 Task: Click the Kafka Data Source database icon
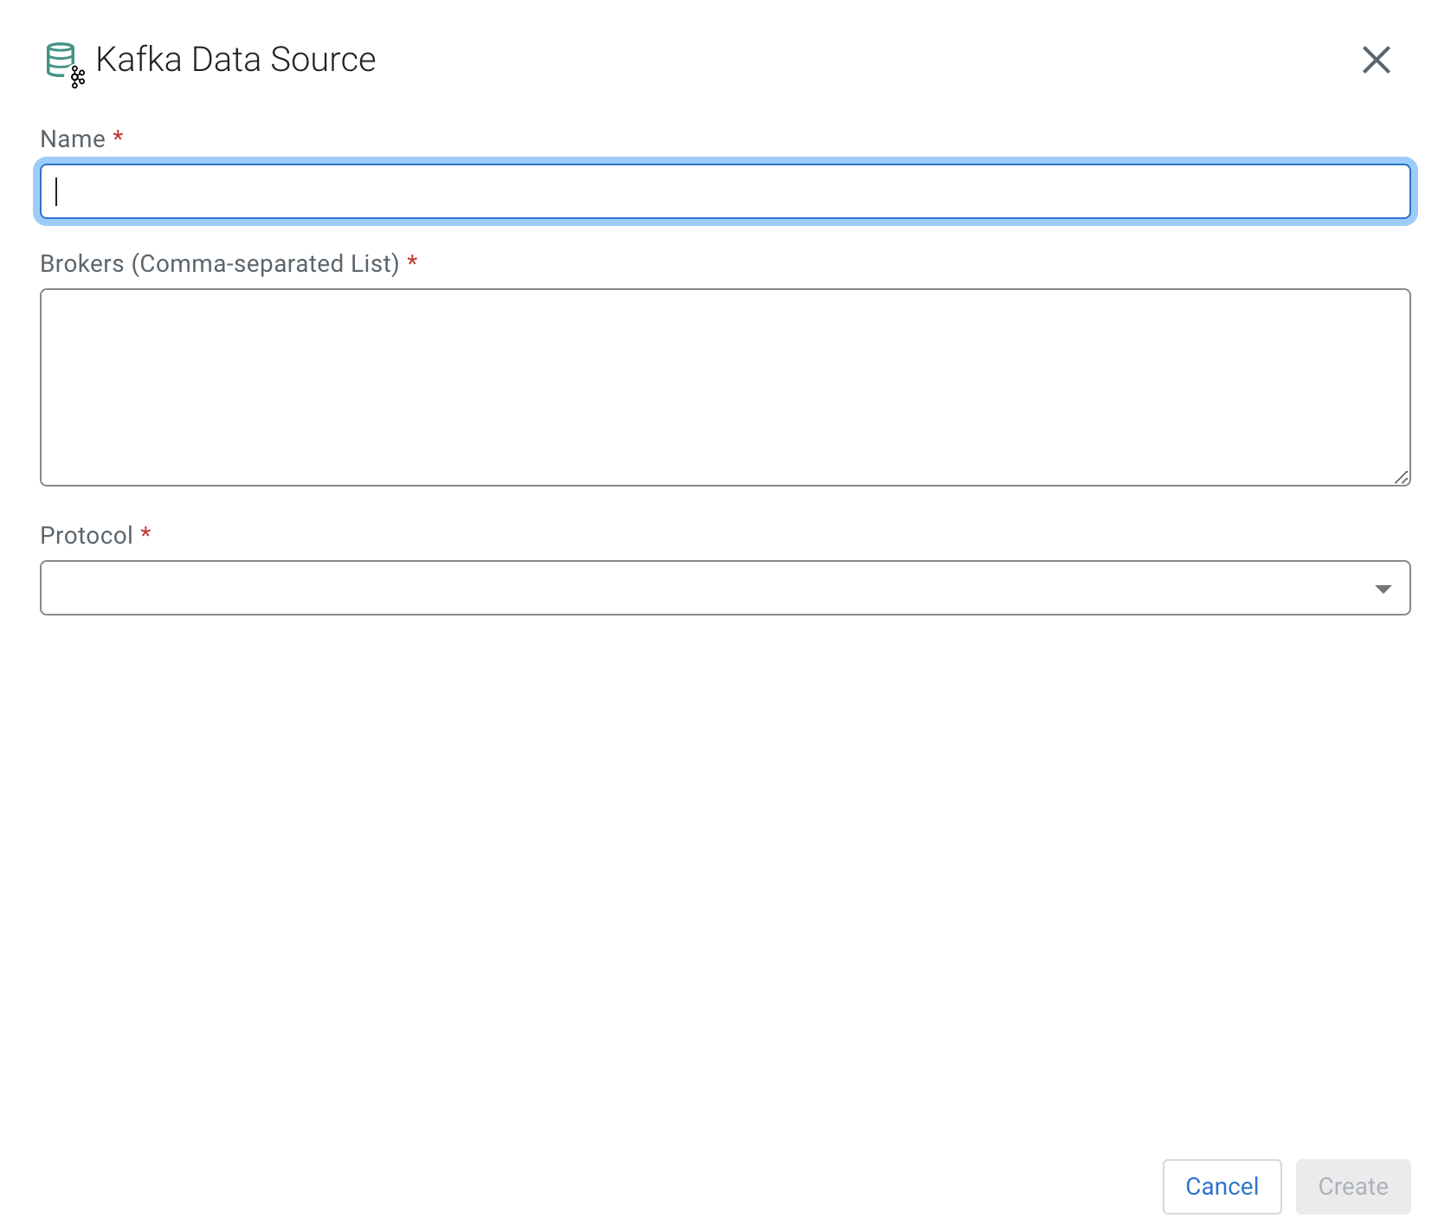[61, 59]
